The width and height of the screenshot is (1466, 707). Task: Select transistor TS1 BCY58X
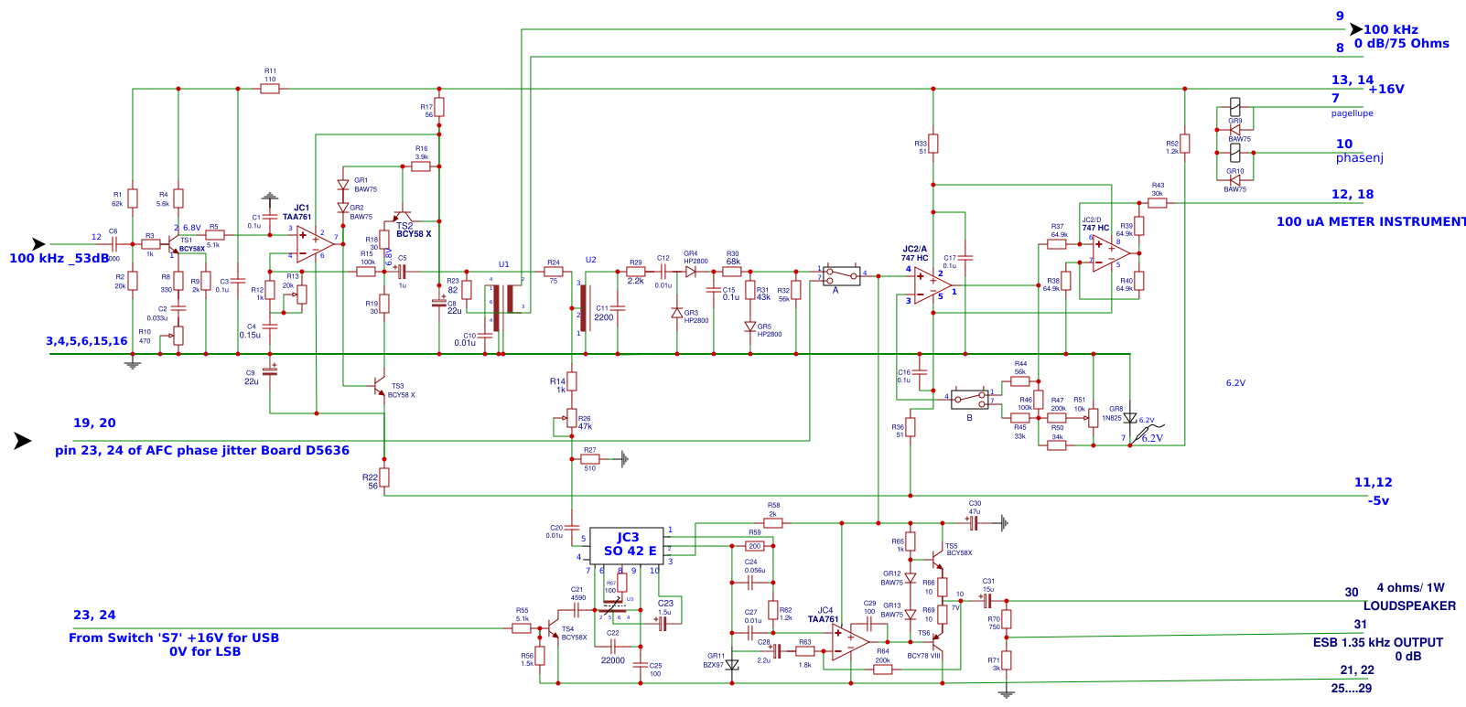pos(172,244)
